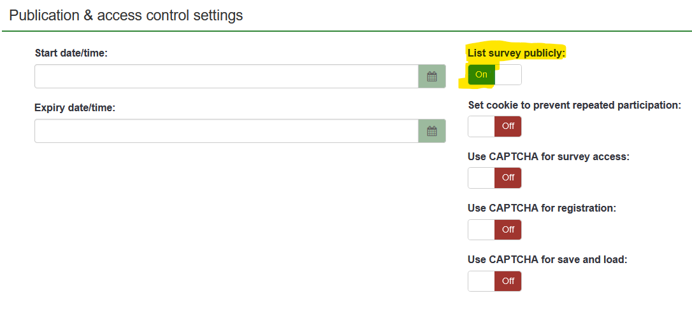Click white half of List survey publicly switch

(x=508, y=75)
